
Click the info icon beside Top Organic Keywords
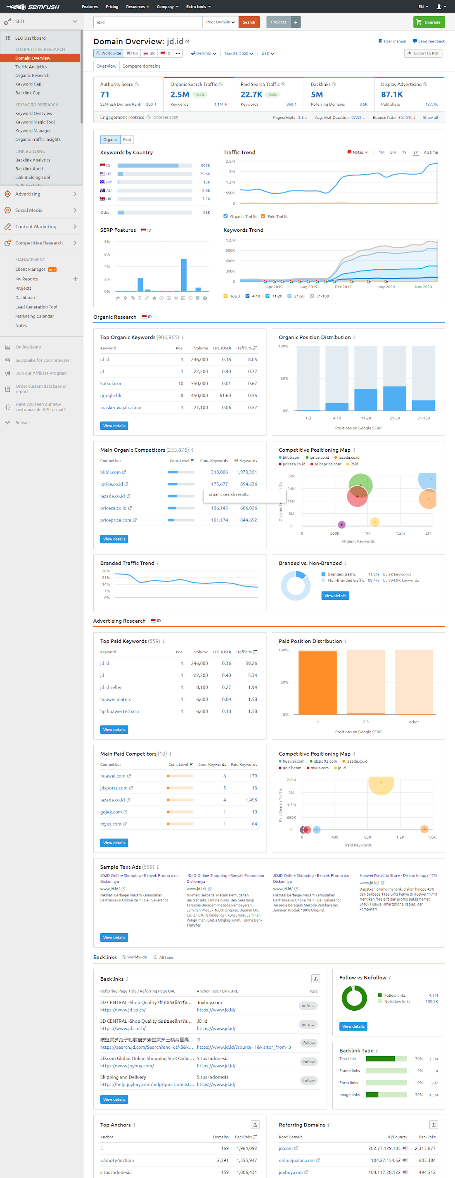point(183,337)
